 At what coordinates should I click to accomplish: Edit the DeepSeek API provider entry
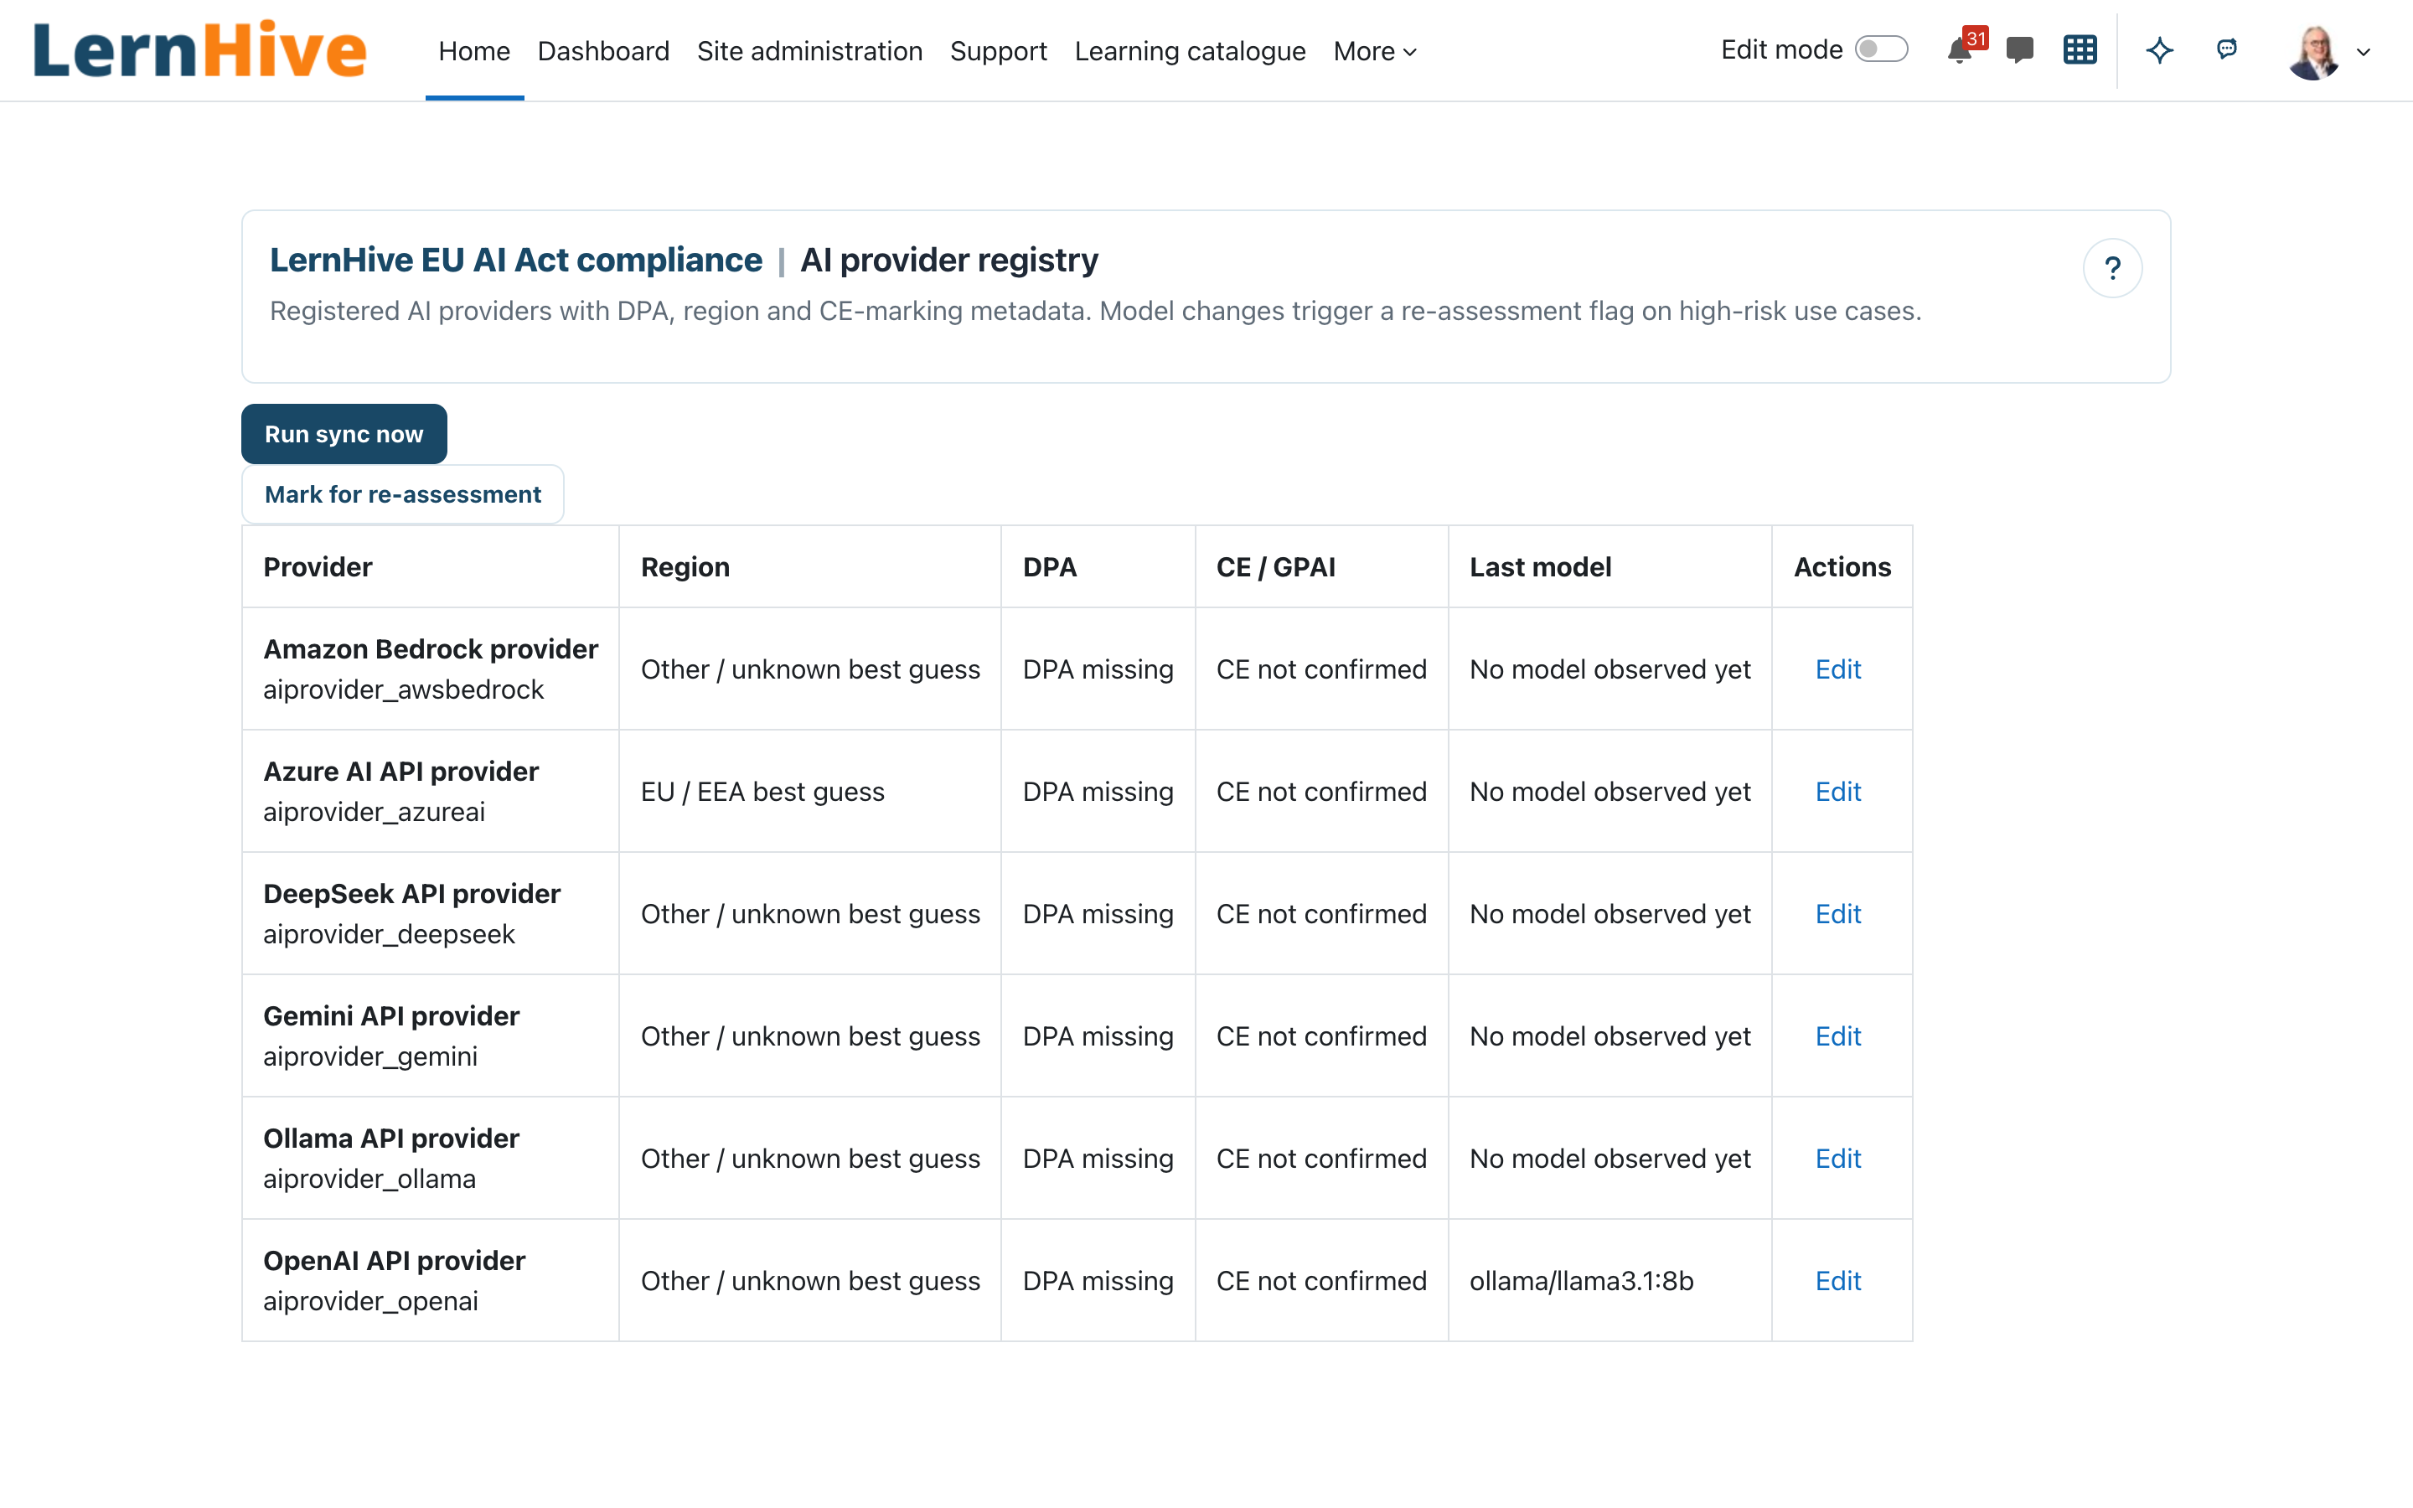pos(1837,913)
